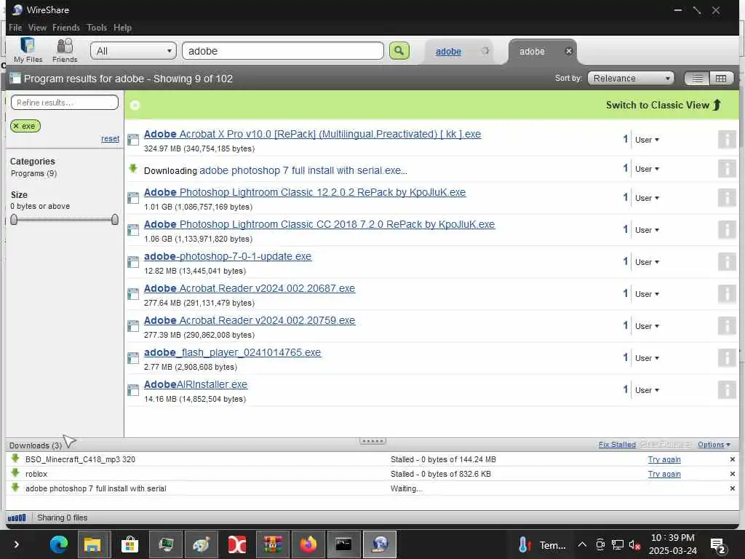Image resolution: width=745 pixels, height=559 pixels.
Task: Try again for roblox download
Action: (x=664, y=474)
